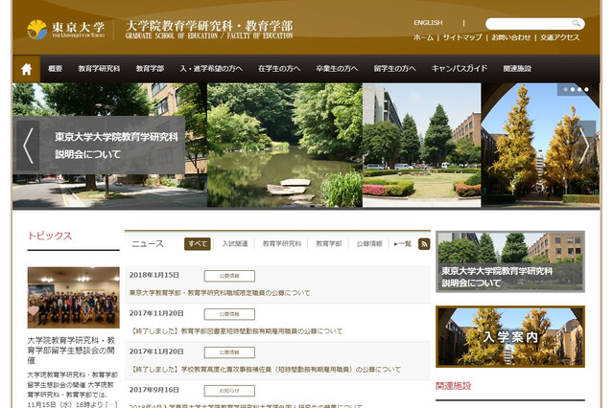Click the home icon in navigation bar

click(x=26, y=69)
